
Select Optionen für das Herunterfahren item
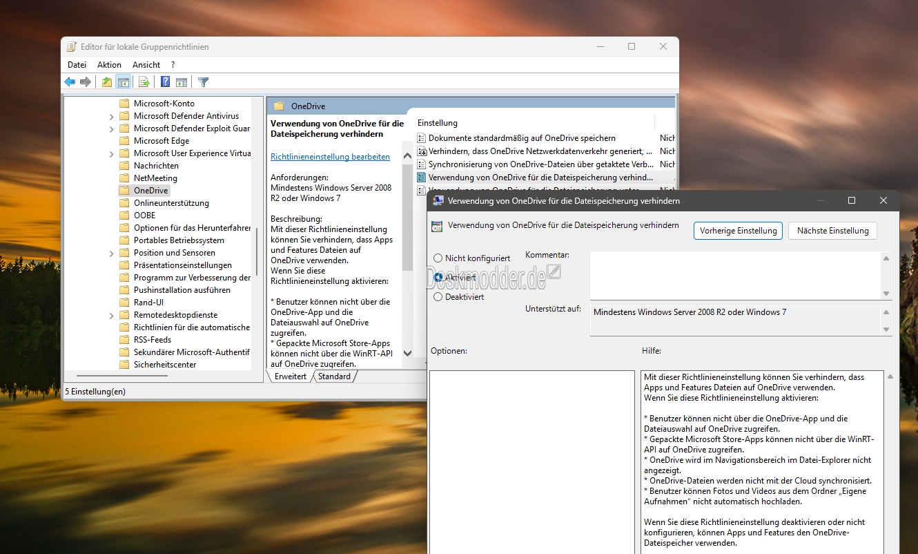tap(192, 228)
